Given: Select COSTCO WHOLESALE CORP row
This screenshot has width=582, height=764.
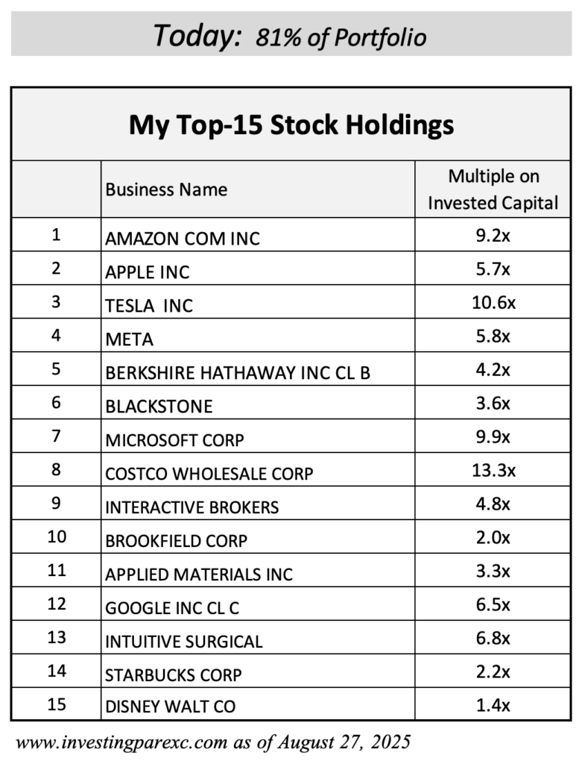Looking at the screenshot, I should tap(291, 470).
